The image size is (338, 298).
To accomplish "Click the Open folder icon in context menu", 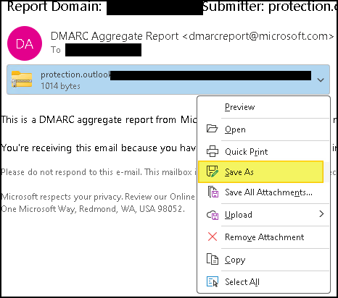I will point(212,129).
